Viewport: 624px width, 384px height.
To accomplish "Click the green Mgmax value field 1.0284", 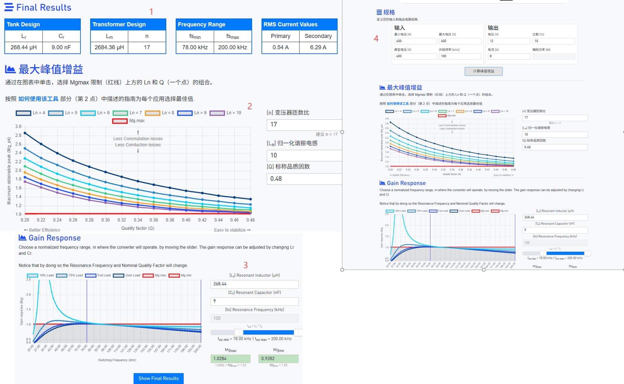I will click(230, 359).
